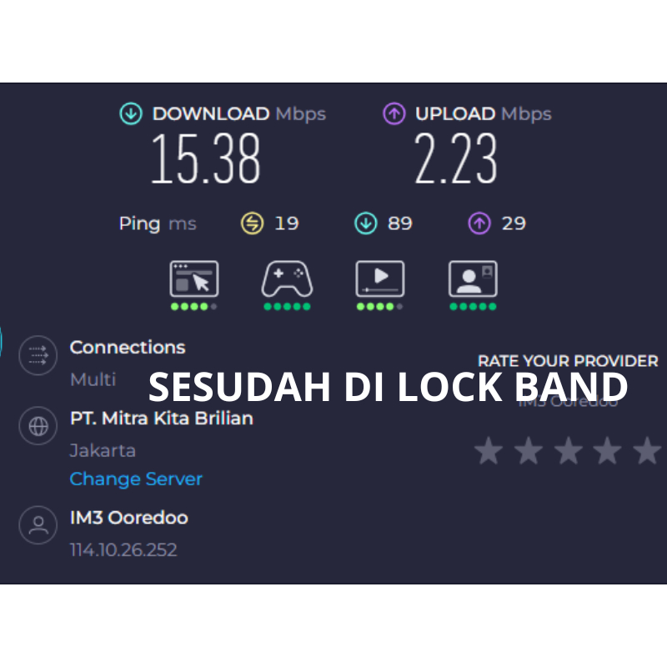Viewport: 667px width, 667px height.
Task: Click the upload arrow icon beside UPLOAD
Action: [x=394, y=114]
